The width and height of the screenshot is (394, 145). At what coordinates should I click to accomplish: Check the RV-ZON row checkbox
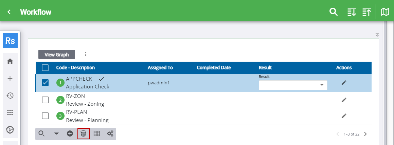pyautogui.click(x=45, y=100)
